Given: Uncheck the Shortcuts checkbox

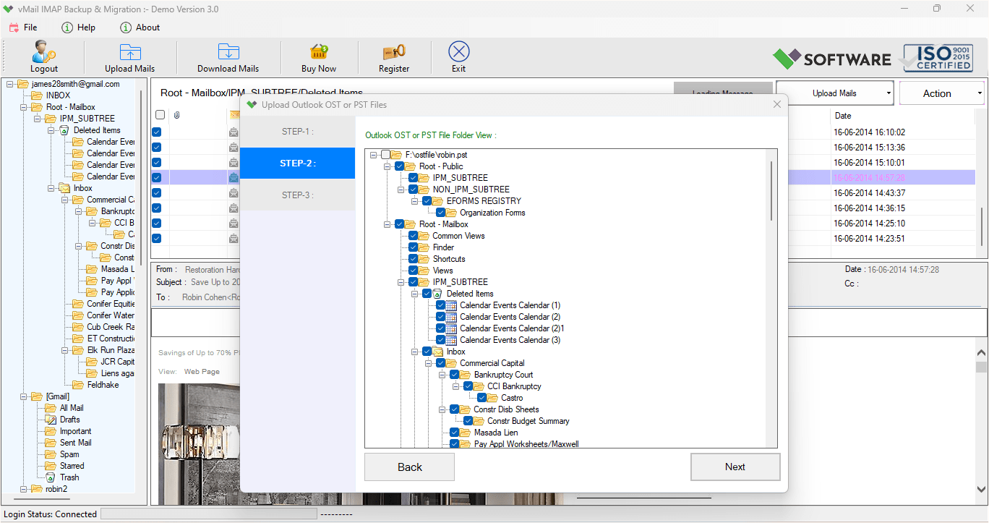Looking at the screenshot, I should coord(413,259).
